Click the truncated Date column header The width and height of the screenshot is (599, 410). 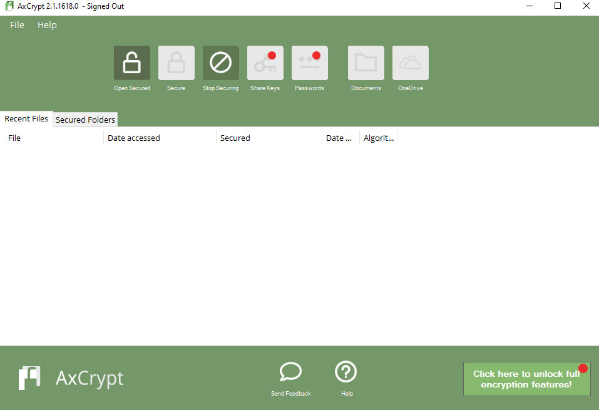340,138
